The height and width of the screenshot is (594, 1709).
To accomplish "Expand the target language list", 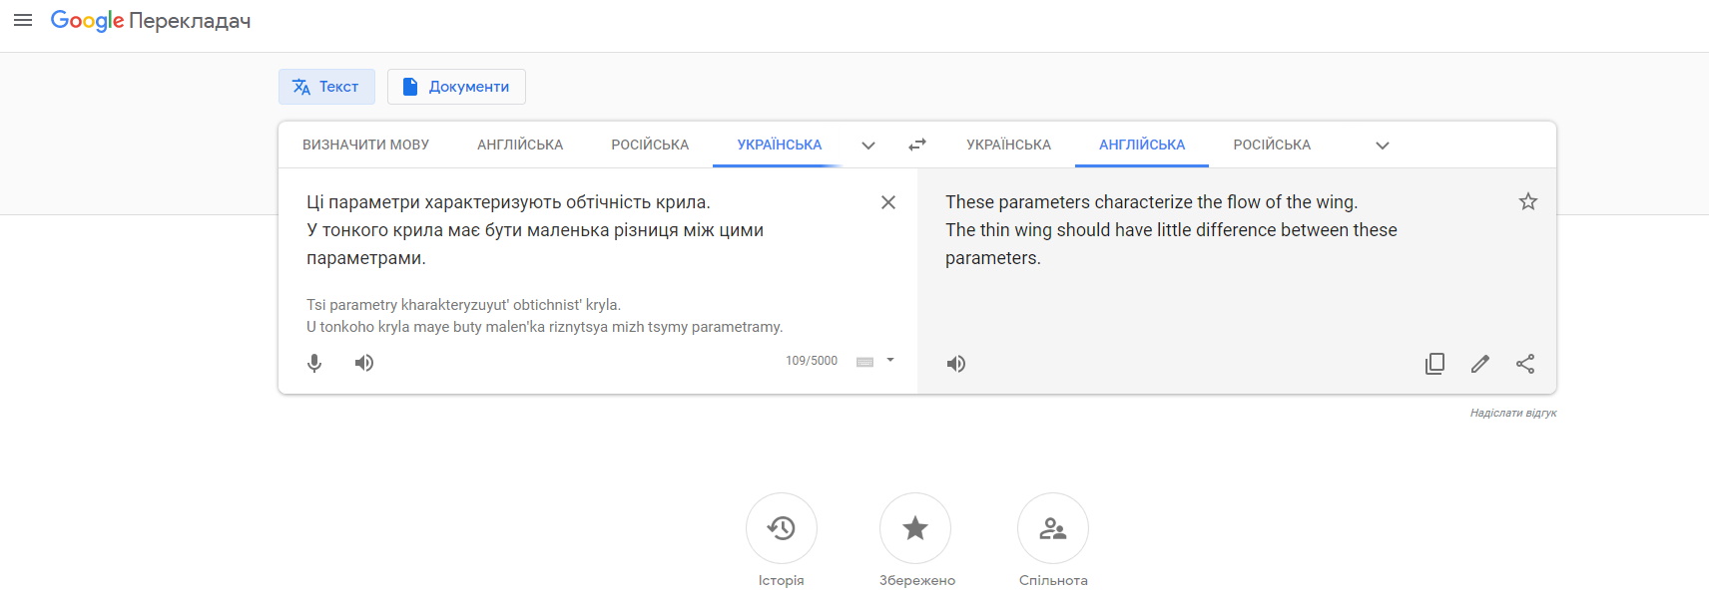I will click(1383, 146).
